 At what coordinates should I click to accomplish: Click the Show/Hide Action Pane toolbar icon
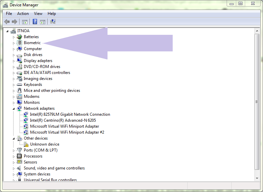click(43, 22)
